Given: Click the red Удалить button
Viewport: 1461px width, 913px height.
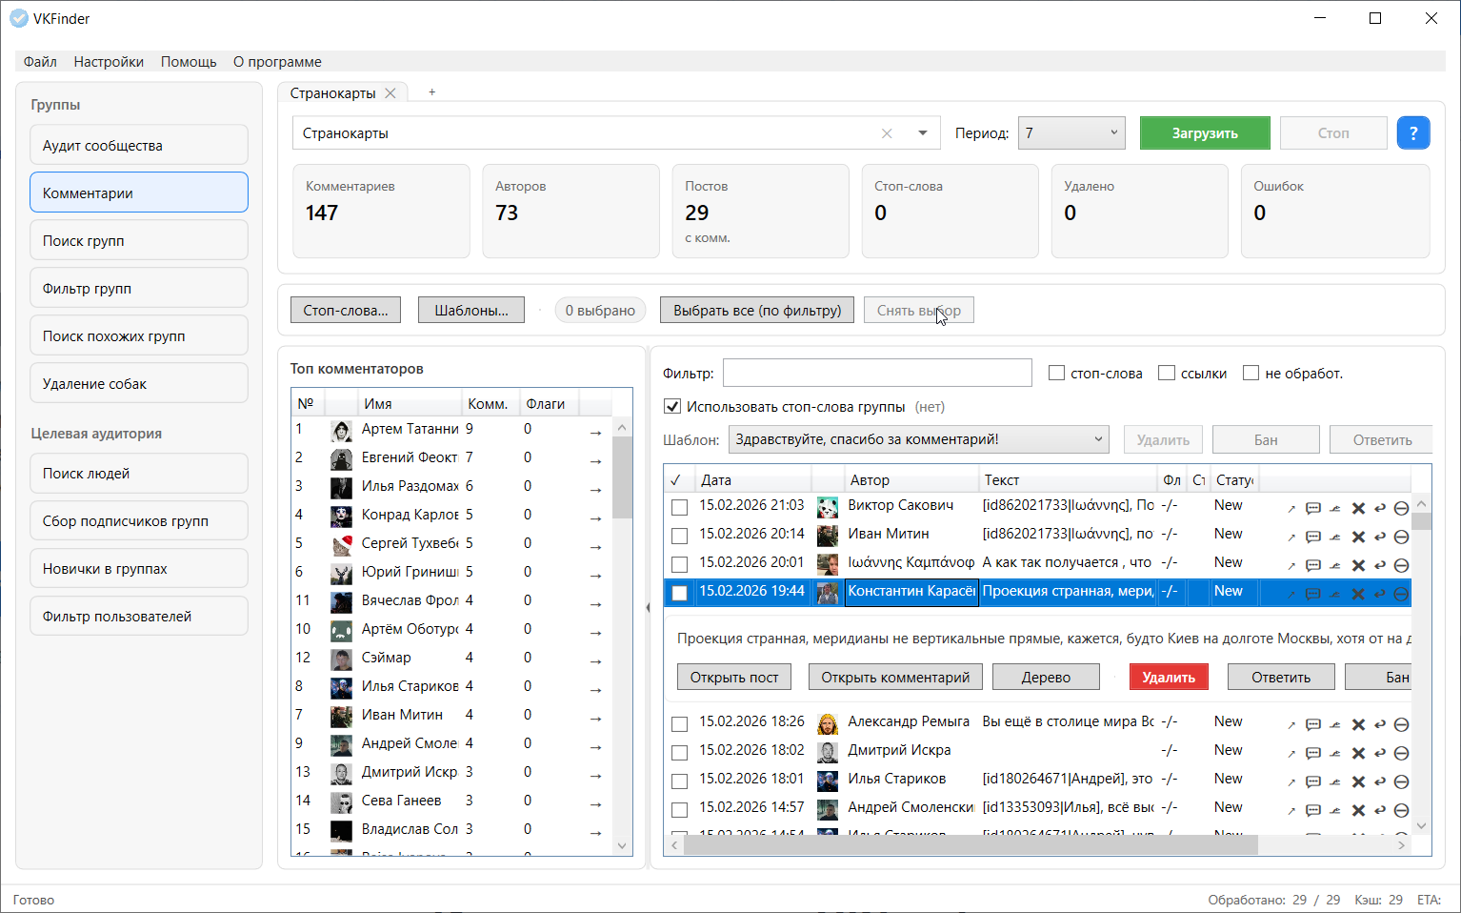Looking at the screenshot, I should [x=1168, y=678].
